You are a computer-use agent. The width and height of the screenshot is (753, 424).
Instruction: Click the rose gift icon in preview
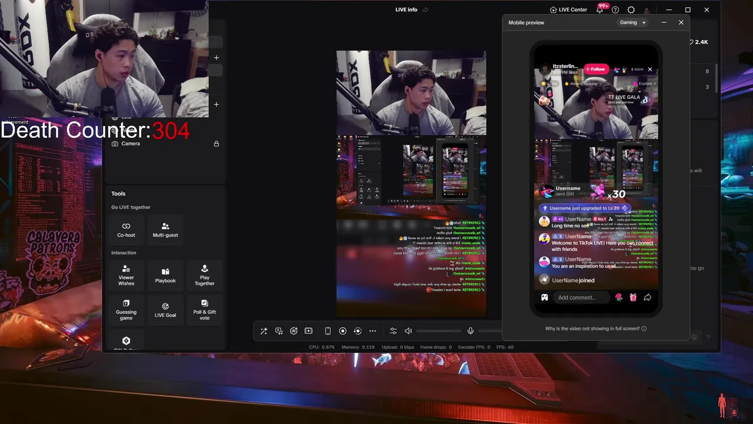click(619, 297)
